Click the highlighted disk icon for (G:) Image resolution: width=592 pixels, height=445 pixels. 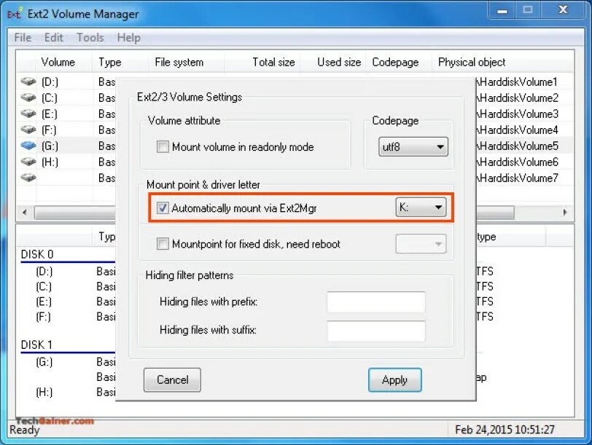(x=27, y=146)
